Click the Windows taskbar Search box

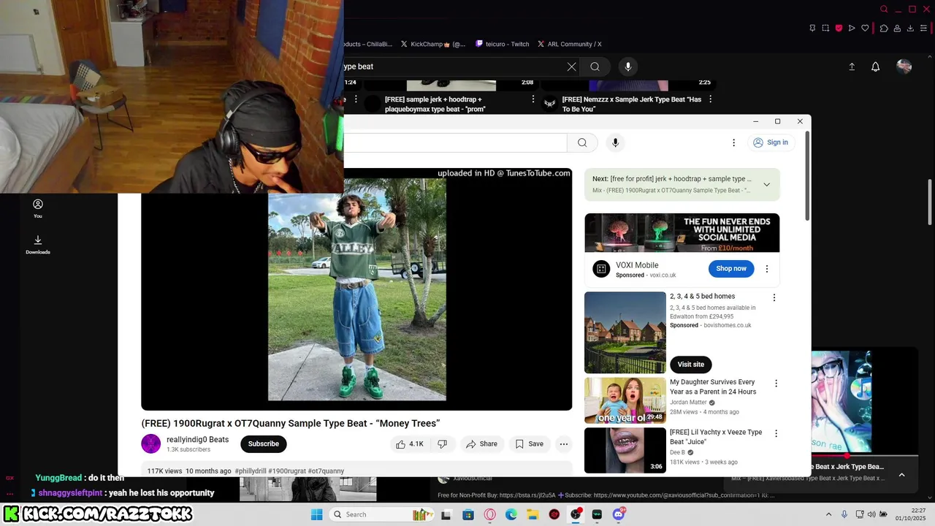click(382, 514)
